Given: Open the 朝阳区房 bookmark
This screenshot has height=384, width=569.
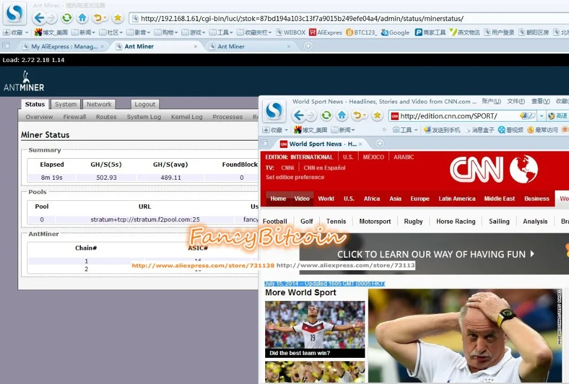Looking at the screenshot, I should tap(534, 32).
